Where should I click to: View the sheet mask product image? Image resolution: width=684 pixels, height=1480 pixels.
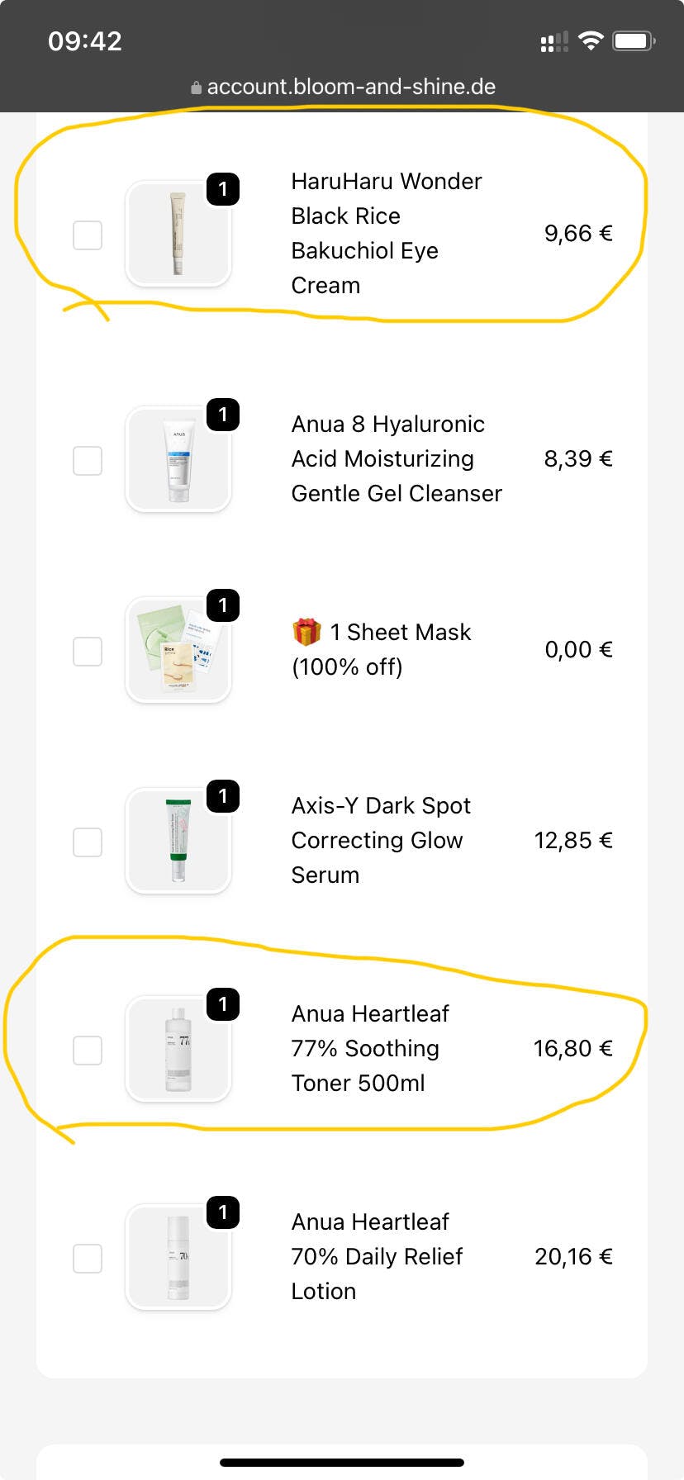tap(178, 650)
